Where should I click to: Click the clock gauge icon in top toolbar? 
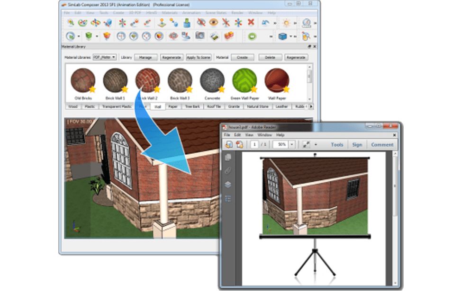[307, 23]
